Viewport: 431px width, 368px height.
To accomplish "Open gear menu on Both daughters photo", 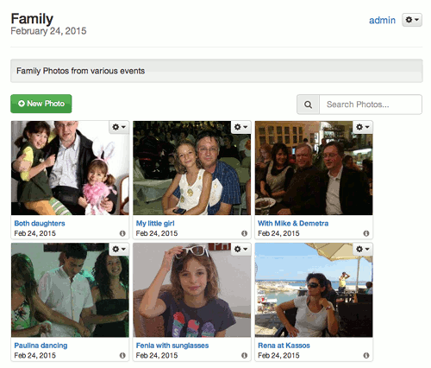I will (119, 127).
